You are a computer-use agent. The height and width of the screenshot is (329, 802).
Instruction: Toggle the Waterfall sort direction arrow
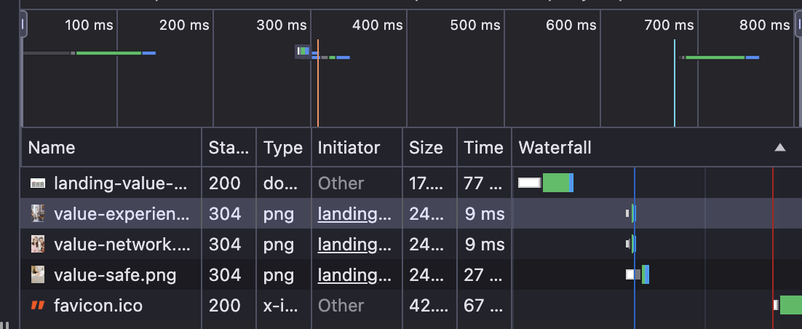[779, 147]
